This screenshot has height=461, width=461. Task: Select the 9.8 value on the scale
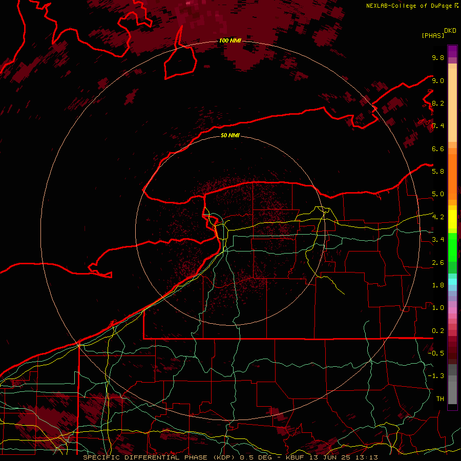(438, 57)
